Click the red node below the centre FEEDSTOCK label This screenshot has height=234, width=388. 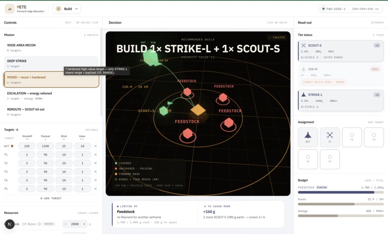[x=188, y=134]
